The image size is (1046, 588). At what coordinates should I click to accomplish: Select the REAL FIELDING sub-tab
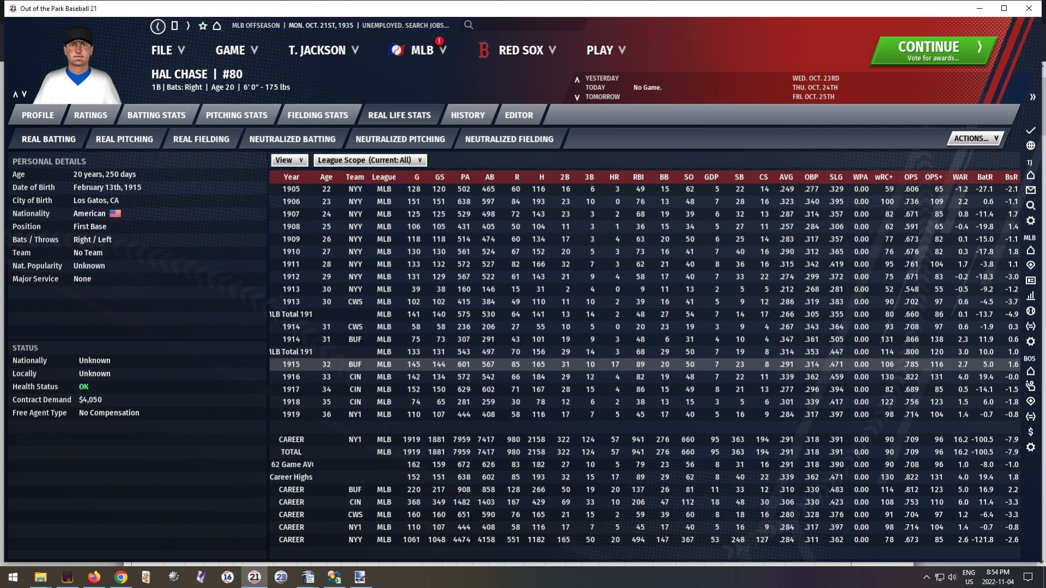(201, 139)
